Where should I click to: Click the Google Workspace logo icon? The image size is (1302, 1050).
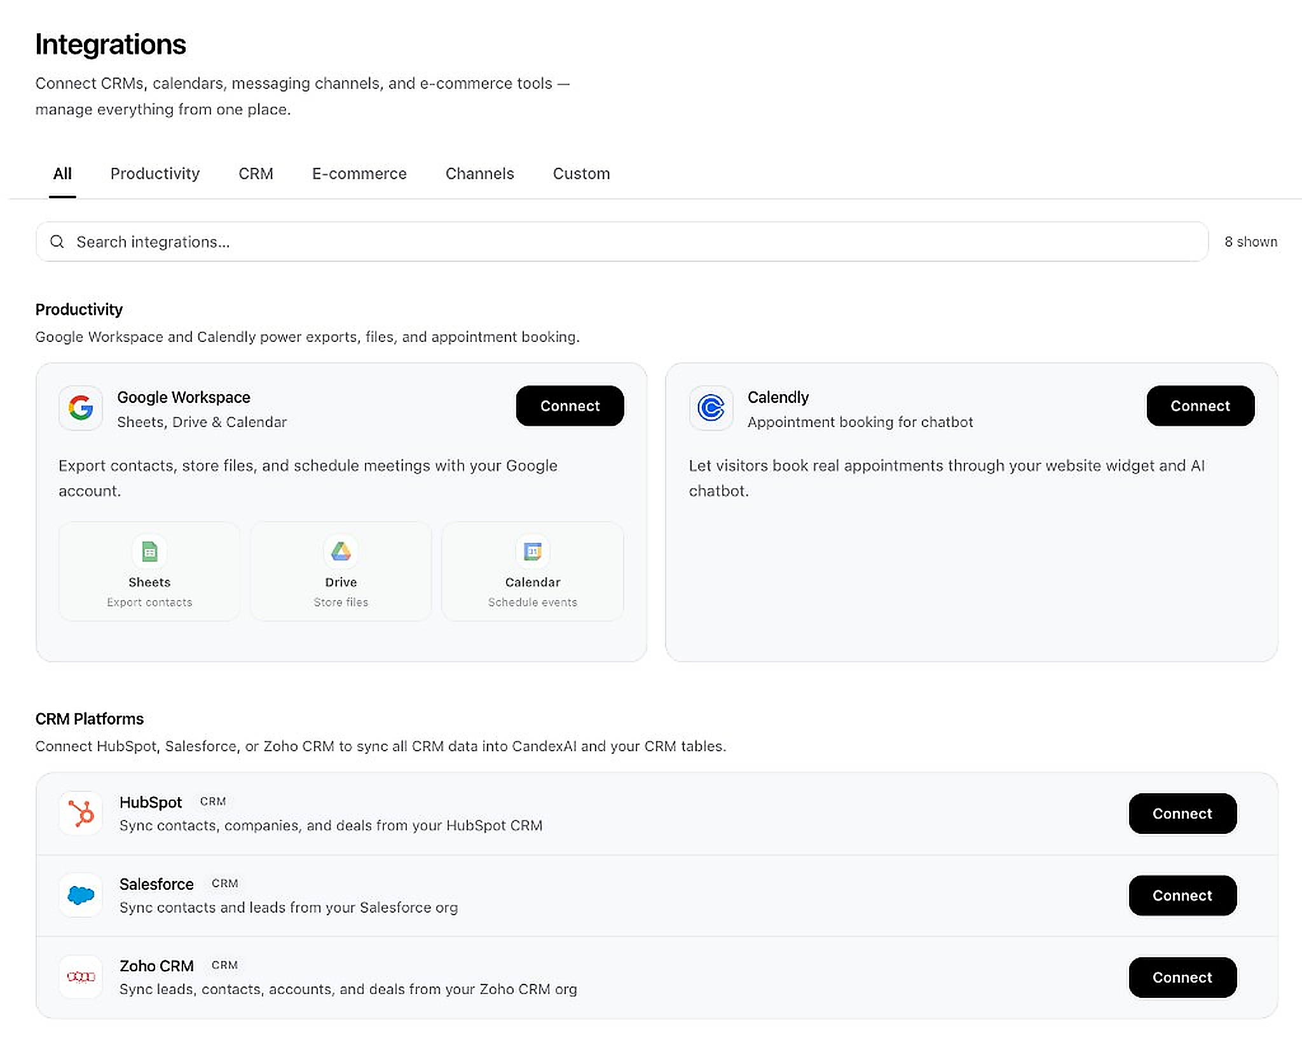81,408
